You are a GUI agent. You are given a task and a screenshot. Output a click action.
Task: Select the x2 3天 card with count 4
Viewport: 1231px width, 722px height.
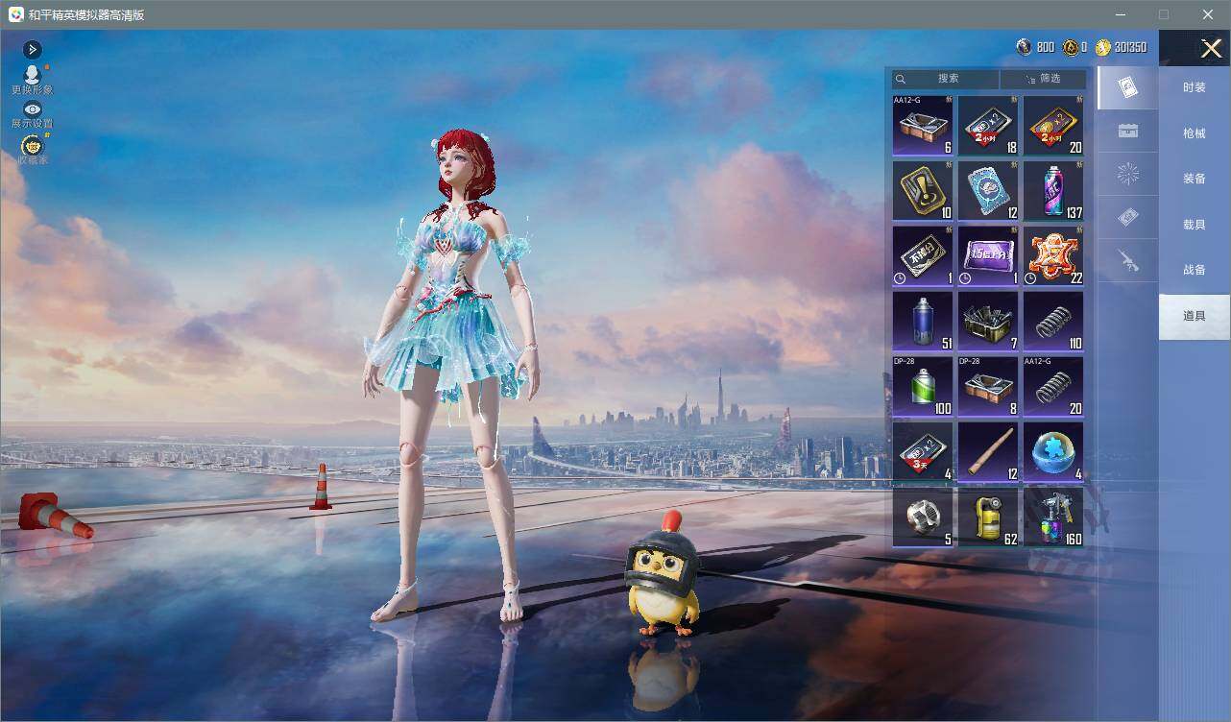pos(923,451)
